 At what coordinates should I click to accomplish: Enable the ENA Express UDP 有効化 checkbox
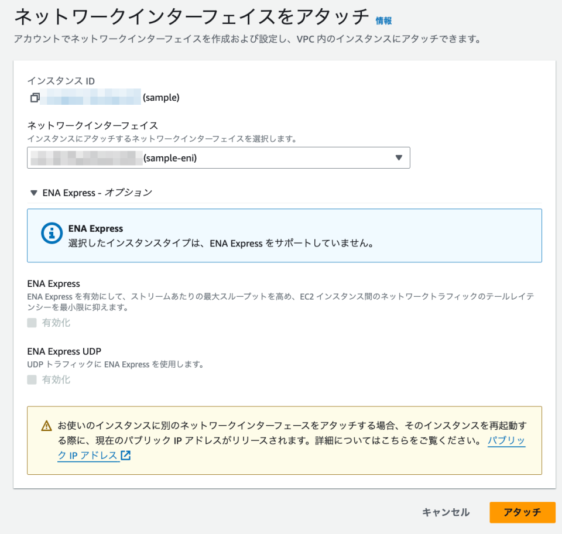pyautogui.click(x=32, y=379)
